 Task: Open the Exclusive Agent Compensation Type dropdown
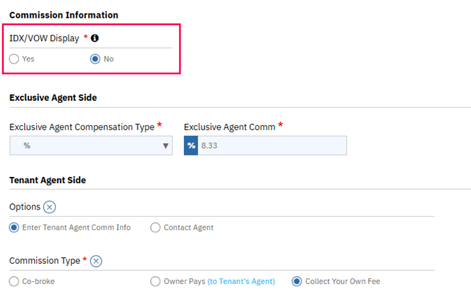91,146
